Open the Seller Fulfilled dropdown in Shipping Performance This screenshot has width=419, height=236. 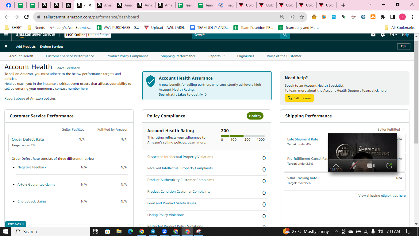tap(391, 129)
